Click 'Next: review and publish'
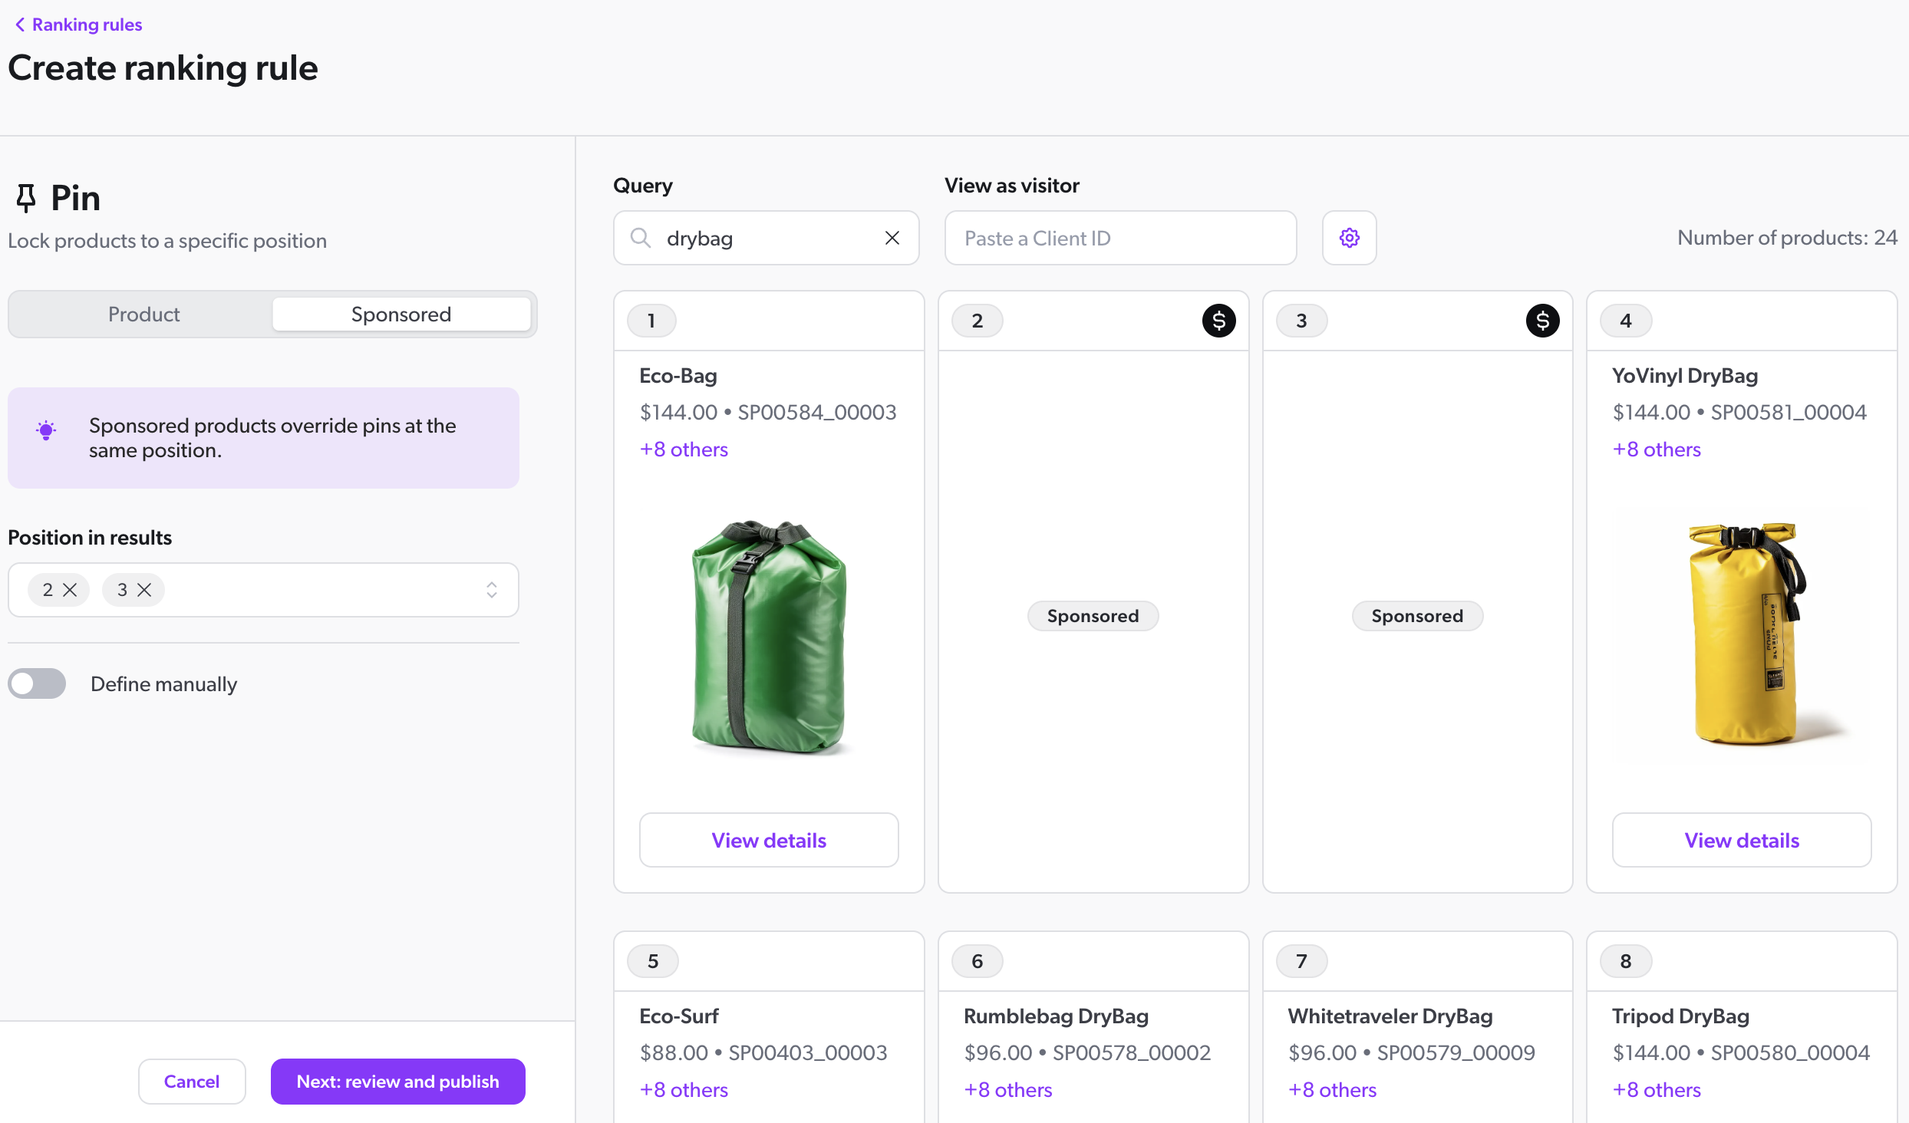 [x=397, y=1081]
